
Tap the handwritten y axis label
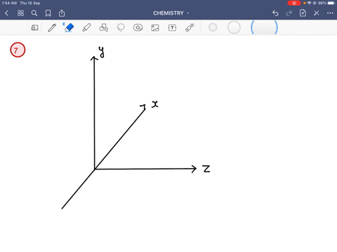(101, 52)
